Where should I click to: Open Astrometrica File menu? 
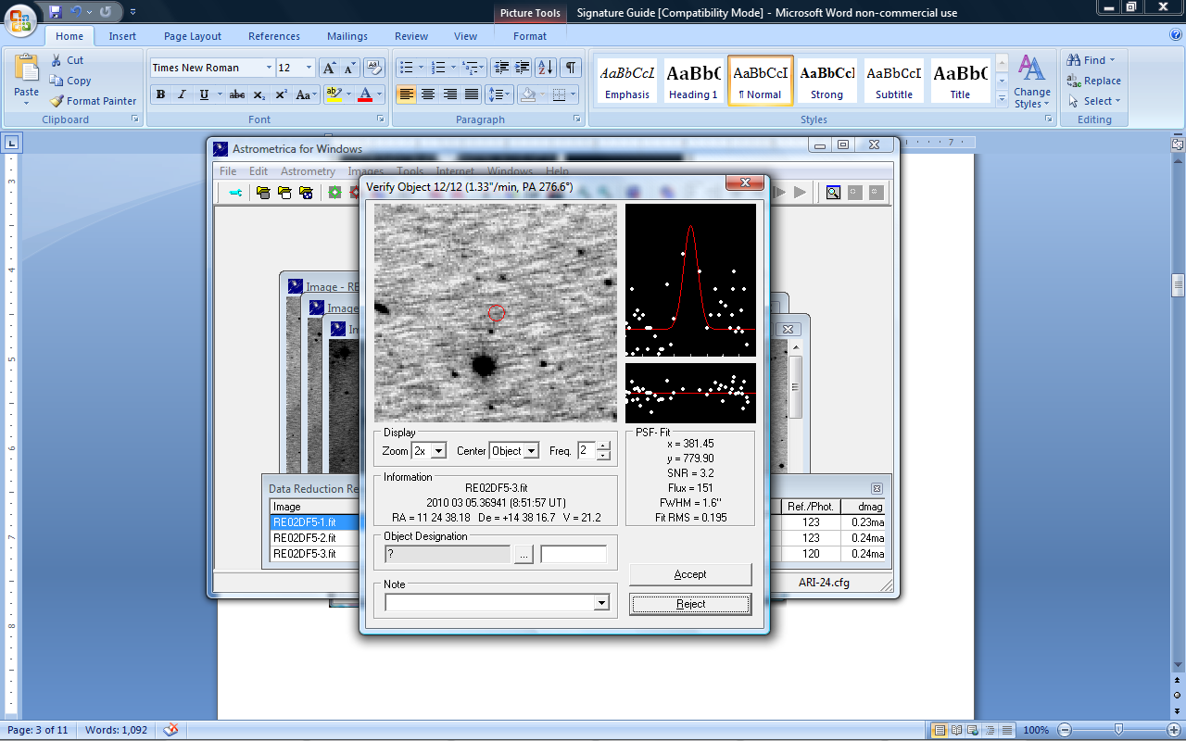(x=228, y=171)
